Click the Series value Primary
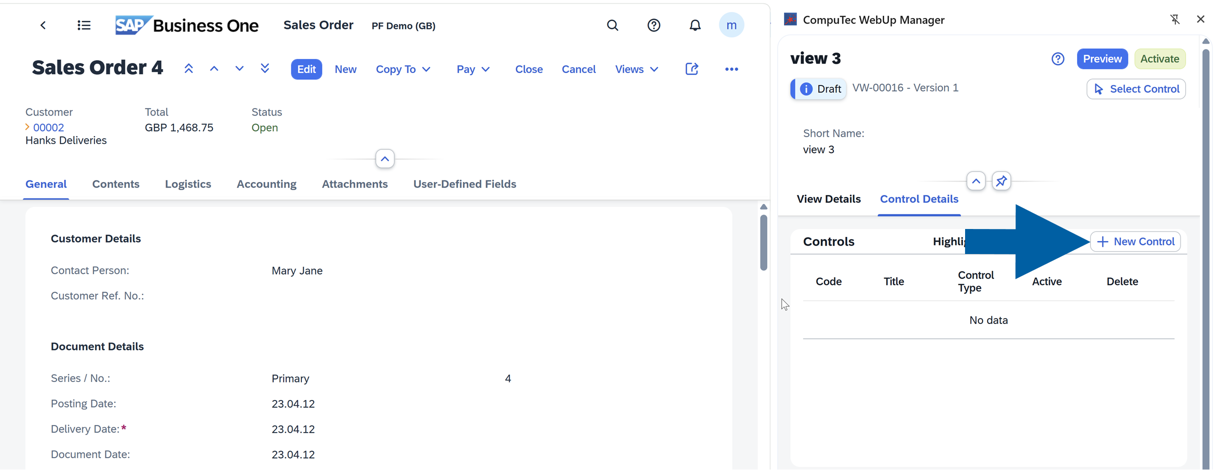 (x=290, y=378)
